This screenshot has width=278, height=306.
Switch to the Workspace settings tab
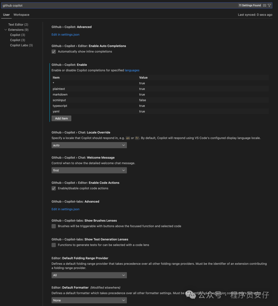21,15
